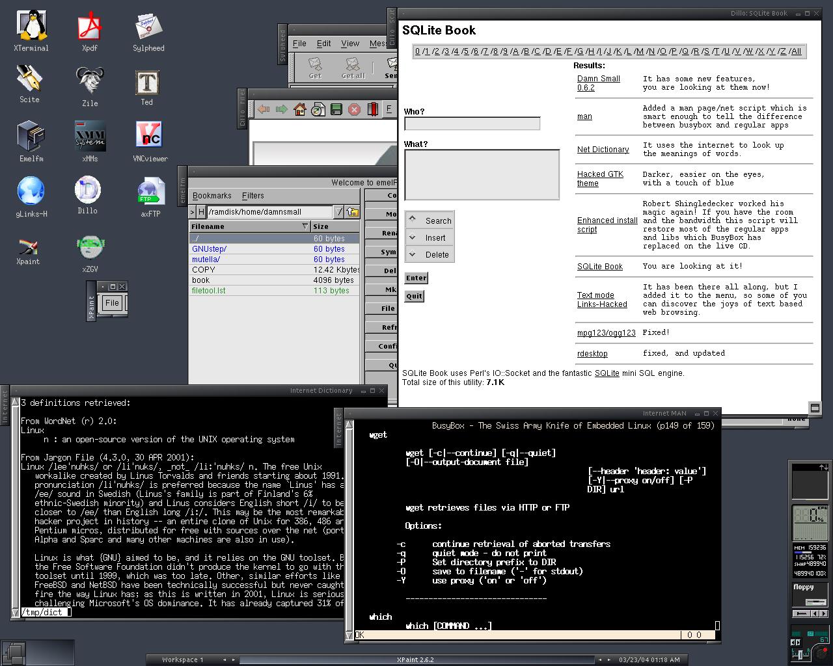Click the > button left of emelFM path
Viewport: 833px width, 666px height.
click(x=193, y=212)
